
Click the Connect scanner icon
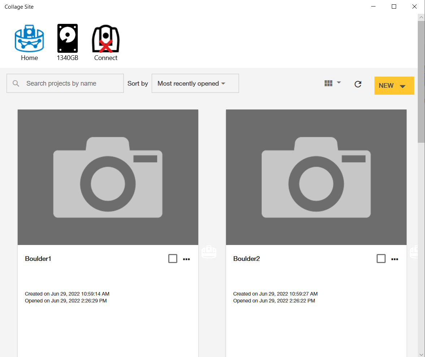(x=106, y=39)
